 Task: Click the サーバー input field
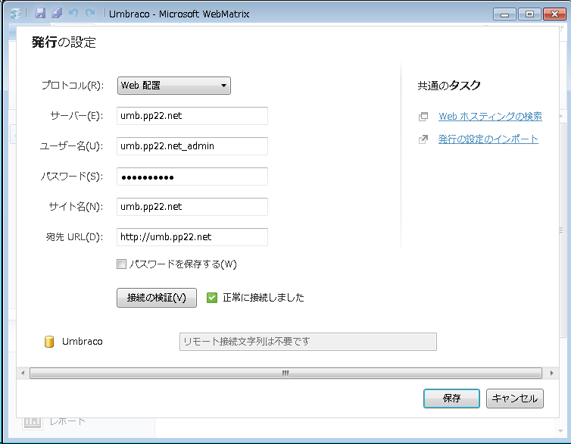pyautogui.click(x=192, y=116)
